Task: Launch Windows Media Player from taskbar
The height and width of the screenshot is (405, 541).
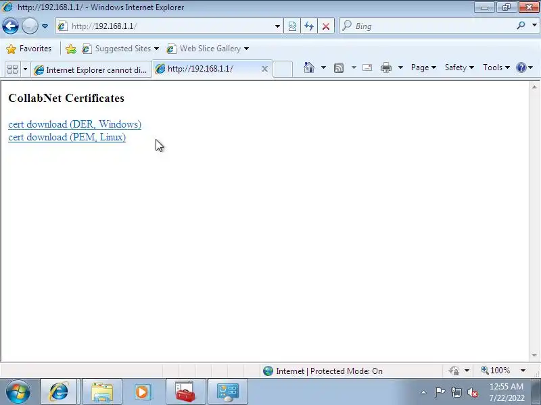Action: point(143,391)
